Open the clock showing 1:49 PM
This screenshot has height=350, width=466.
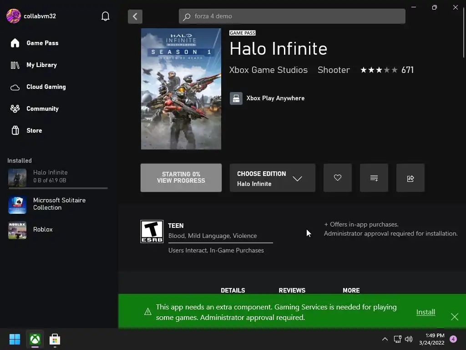(x=431, y=339)
